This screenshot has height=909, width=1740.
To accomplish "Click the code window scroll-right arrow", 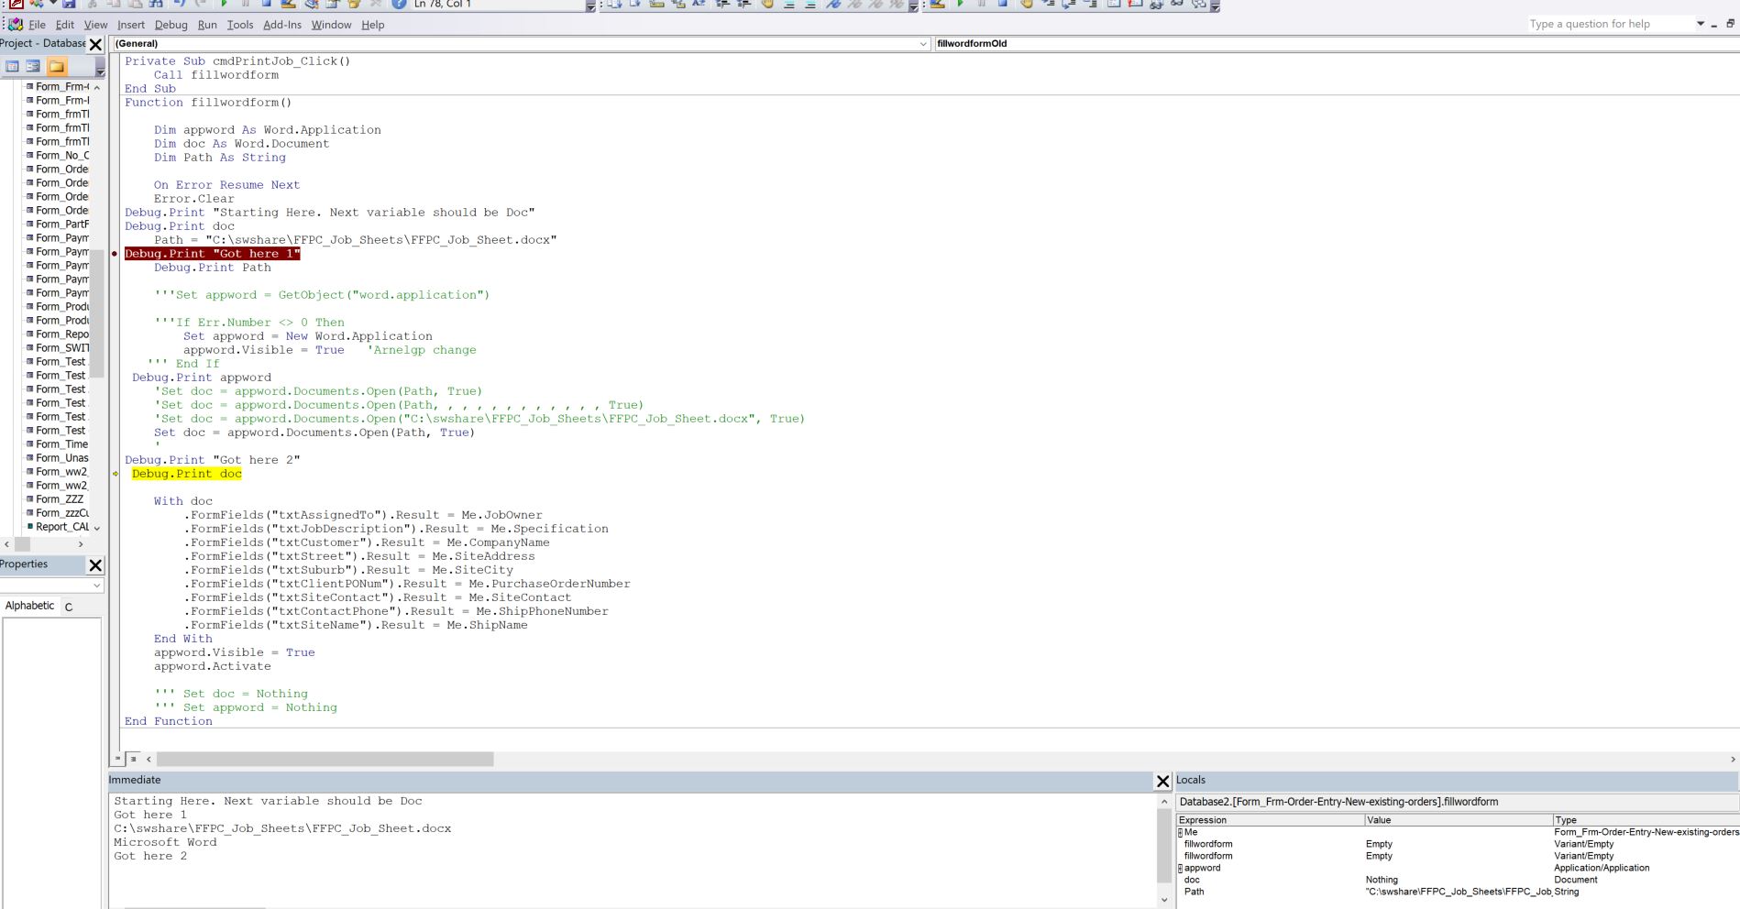I will 1732,759.
